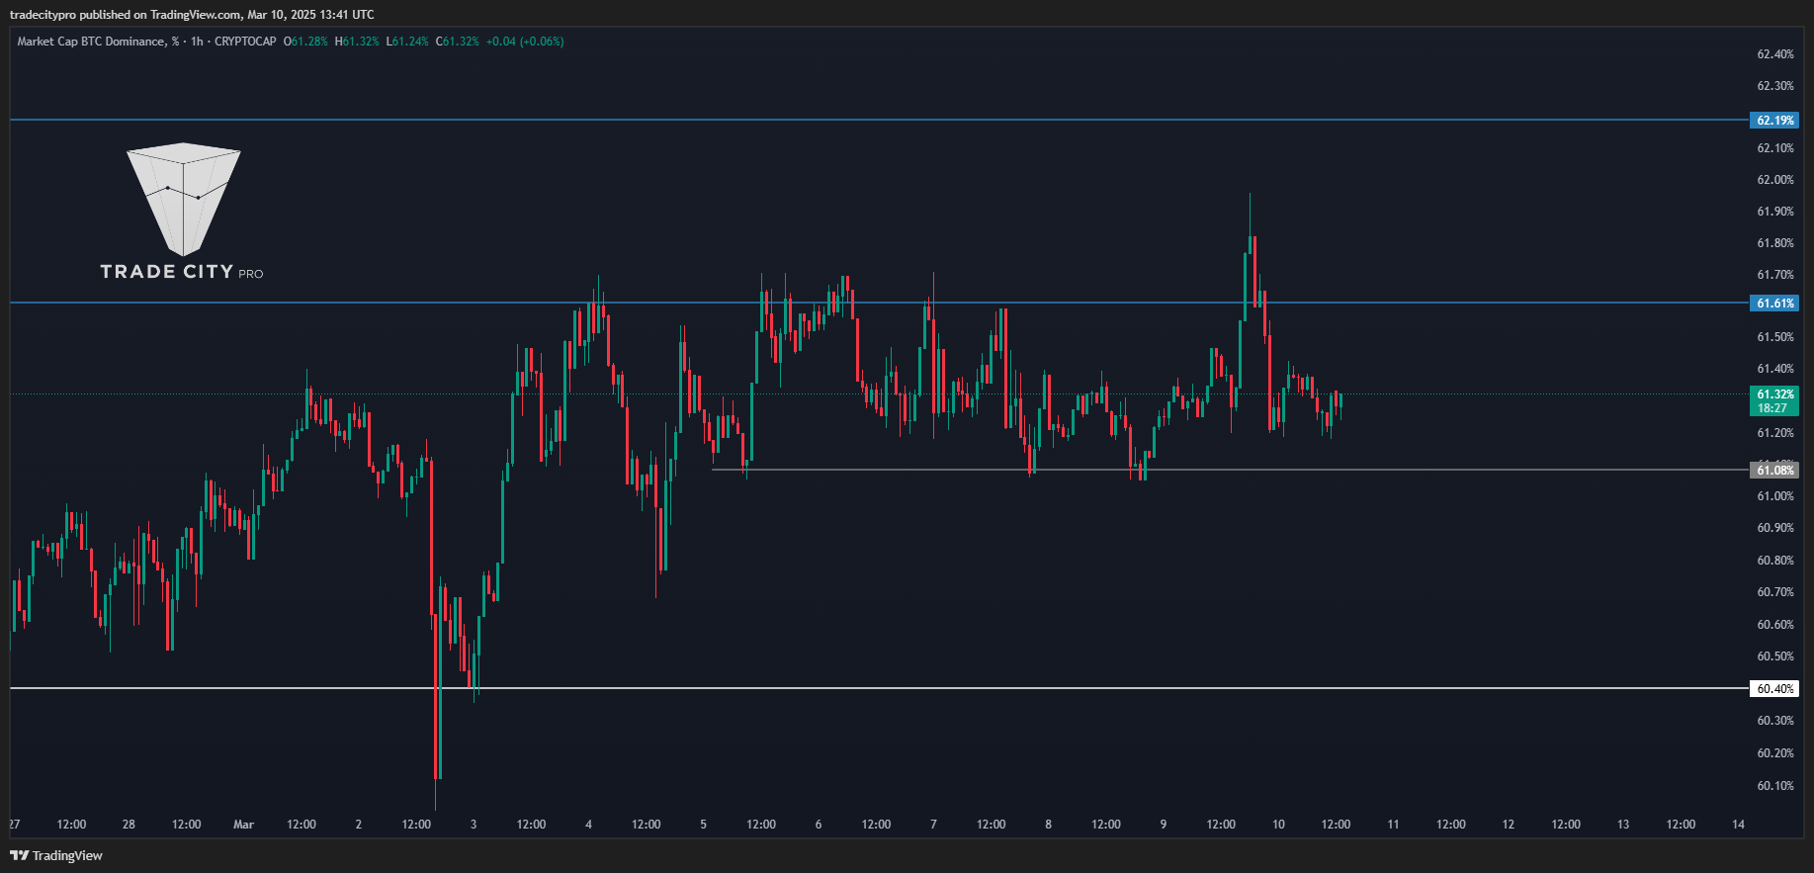Click the change value +0.04 (+0.06%)
The width and height of the screenshot is (1814, 873).
pos(525,42)
